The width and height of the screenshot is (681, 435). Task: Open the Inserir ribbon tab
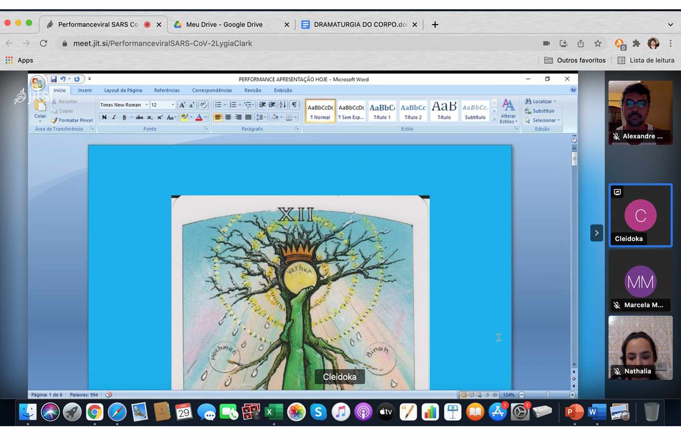pyautogui.click(x=85, y=90)
